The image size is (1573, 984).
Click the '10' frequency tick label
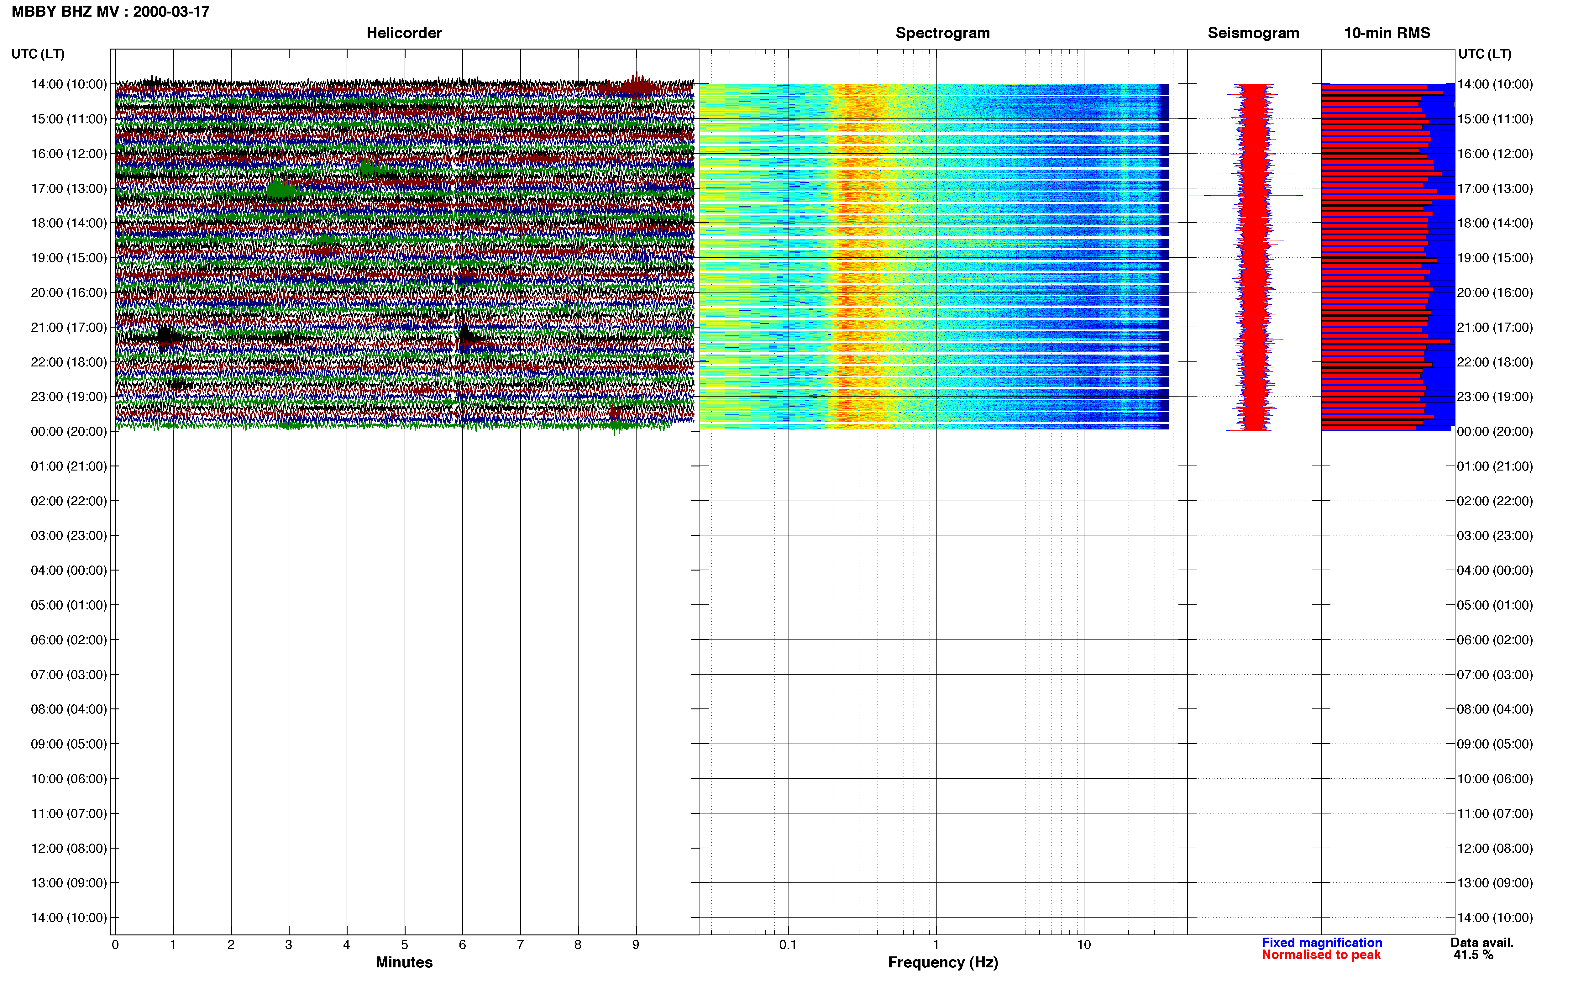point(1084,944)
